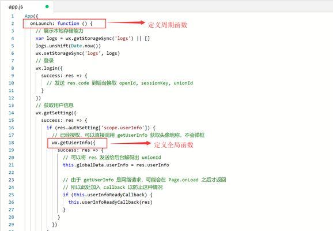Screen dimensions: 333x231
Task: Click line number 29 in the gutter
Action: (x=12, y=225)
